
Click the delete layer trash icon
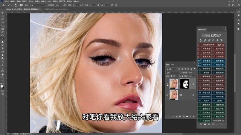tap(194, 117)
